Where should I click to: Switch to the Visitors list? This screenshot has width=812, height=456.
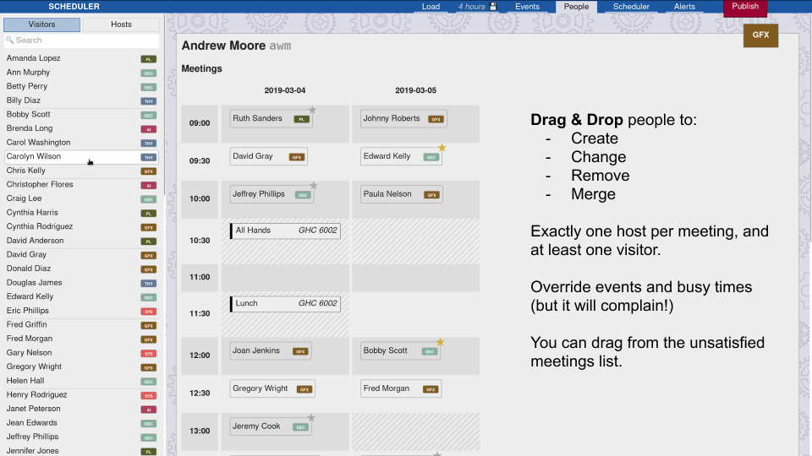[42, 24]
